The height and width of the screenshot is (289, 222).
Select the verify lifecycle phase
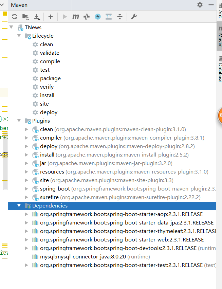point(47,87)
